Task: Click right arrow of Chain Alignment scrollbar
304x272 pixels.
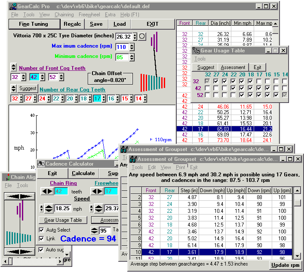Action: tap(60, 261)
